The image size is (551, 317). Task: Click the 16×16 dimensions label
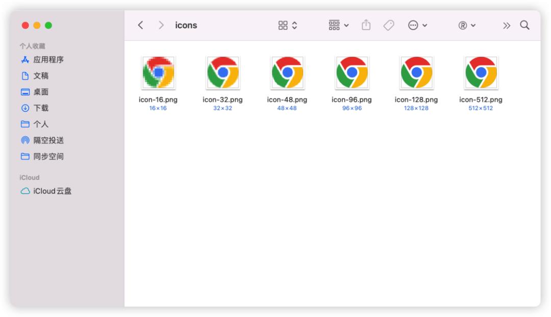click(x=158, y=108)
